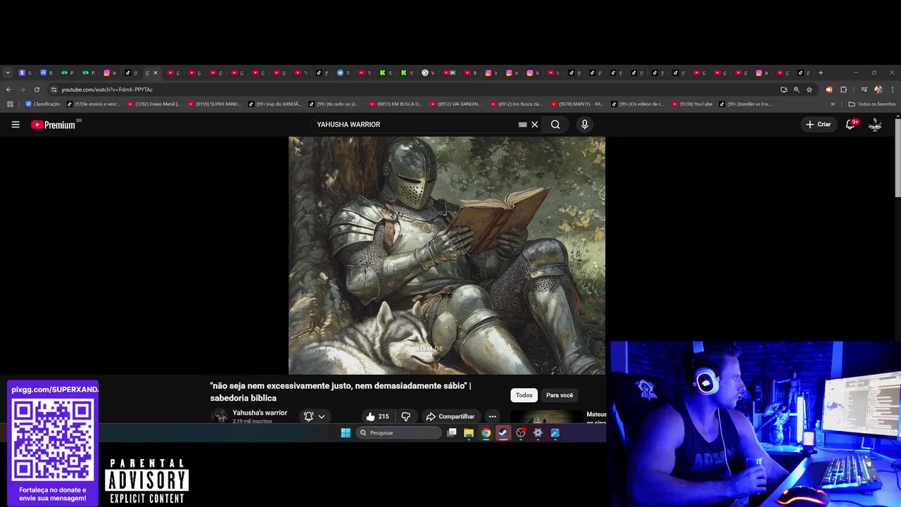Viewport: 901px width, 507px height.
Task: Open Chrome extensions puzzle icon
Action: point(843,89)
